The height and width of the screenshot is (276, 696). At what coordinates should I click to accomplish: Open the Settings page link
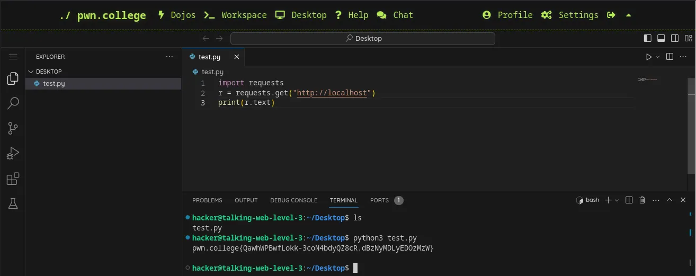[569, 15]
